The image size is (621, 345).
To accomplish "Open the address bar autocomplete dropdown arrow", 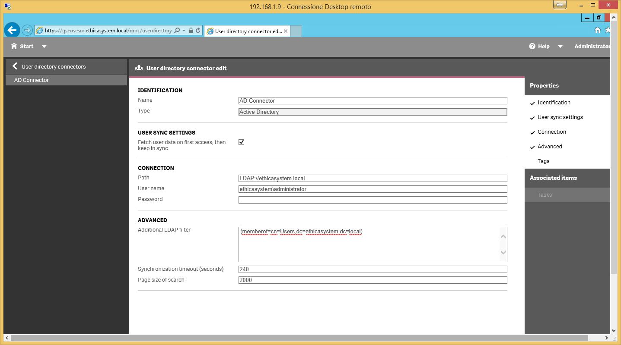I will (x=184, y=31).
